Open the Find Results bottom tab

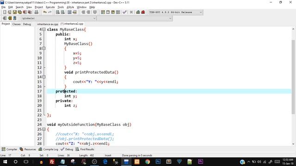point(85,149)
